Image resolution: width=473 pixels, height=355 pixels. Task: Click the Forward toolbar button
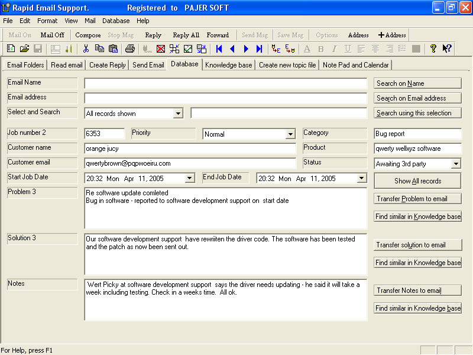(218, 35)
